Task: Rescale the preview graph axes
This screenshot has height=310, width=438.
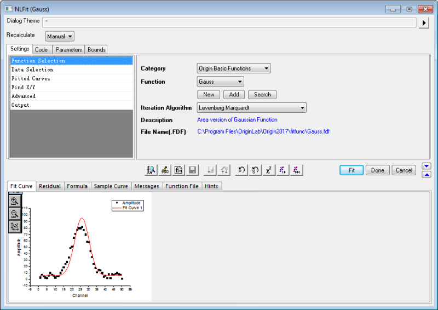Action: click(15, 226)
